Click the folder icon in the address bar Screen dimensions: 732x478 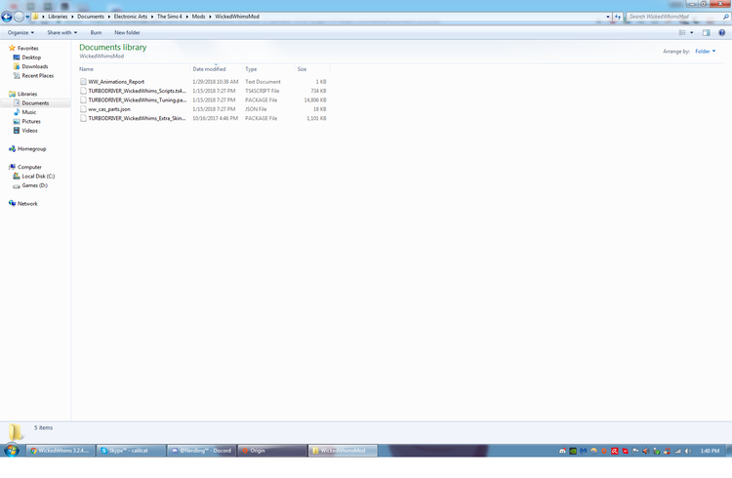(x=35, y=17)
